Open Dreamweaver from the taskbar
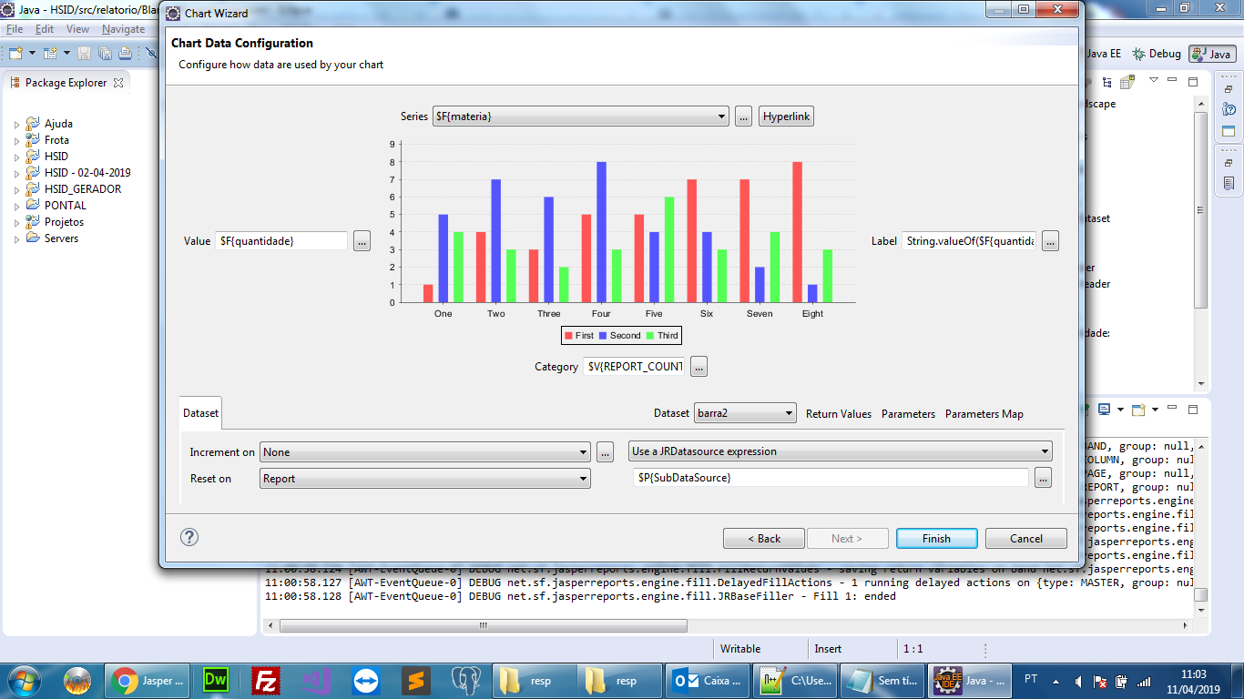This screenshot has width=1244, height=699. pos(216,680)
